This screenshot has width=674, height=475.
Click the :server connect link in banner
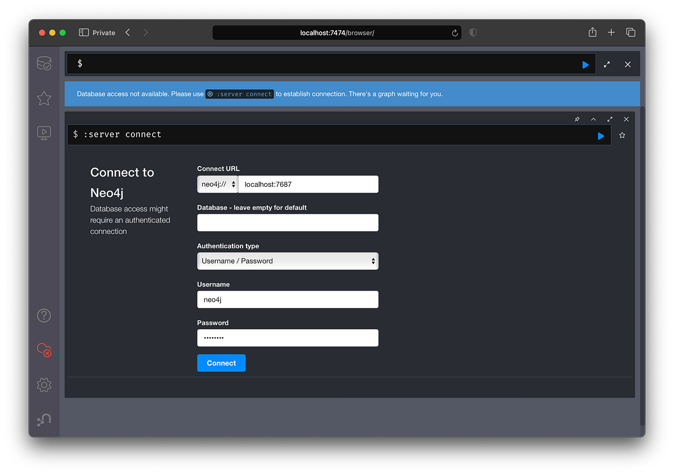[240, 94]
